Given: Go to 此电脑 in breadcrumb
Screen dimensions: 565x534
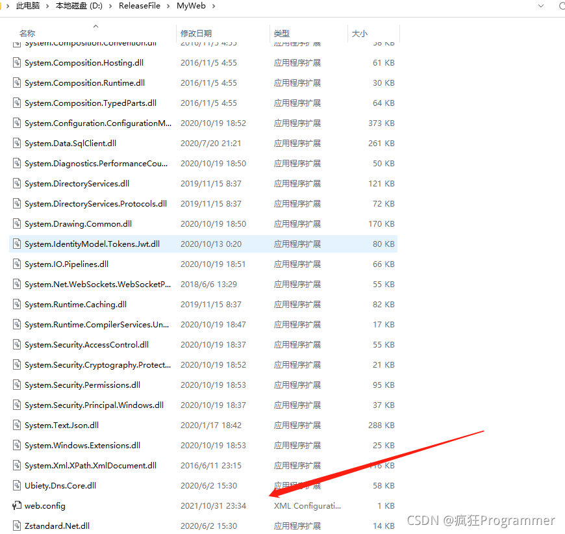Looking at the screenshot, I should 27,6.
